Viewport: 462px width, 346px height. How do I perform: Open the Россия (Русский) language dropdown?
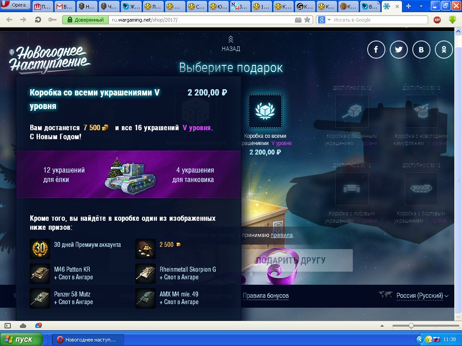point(422,296)
